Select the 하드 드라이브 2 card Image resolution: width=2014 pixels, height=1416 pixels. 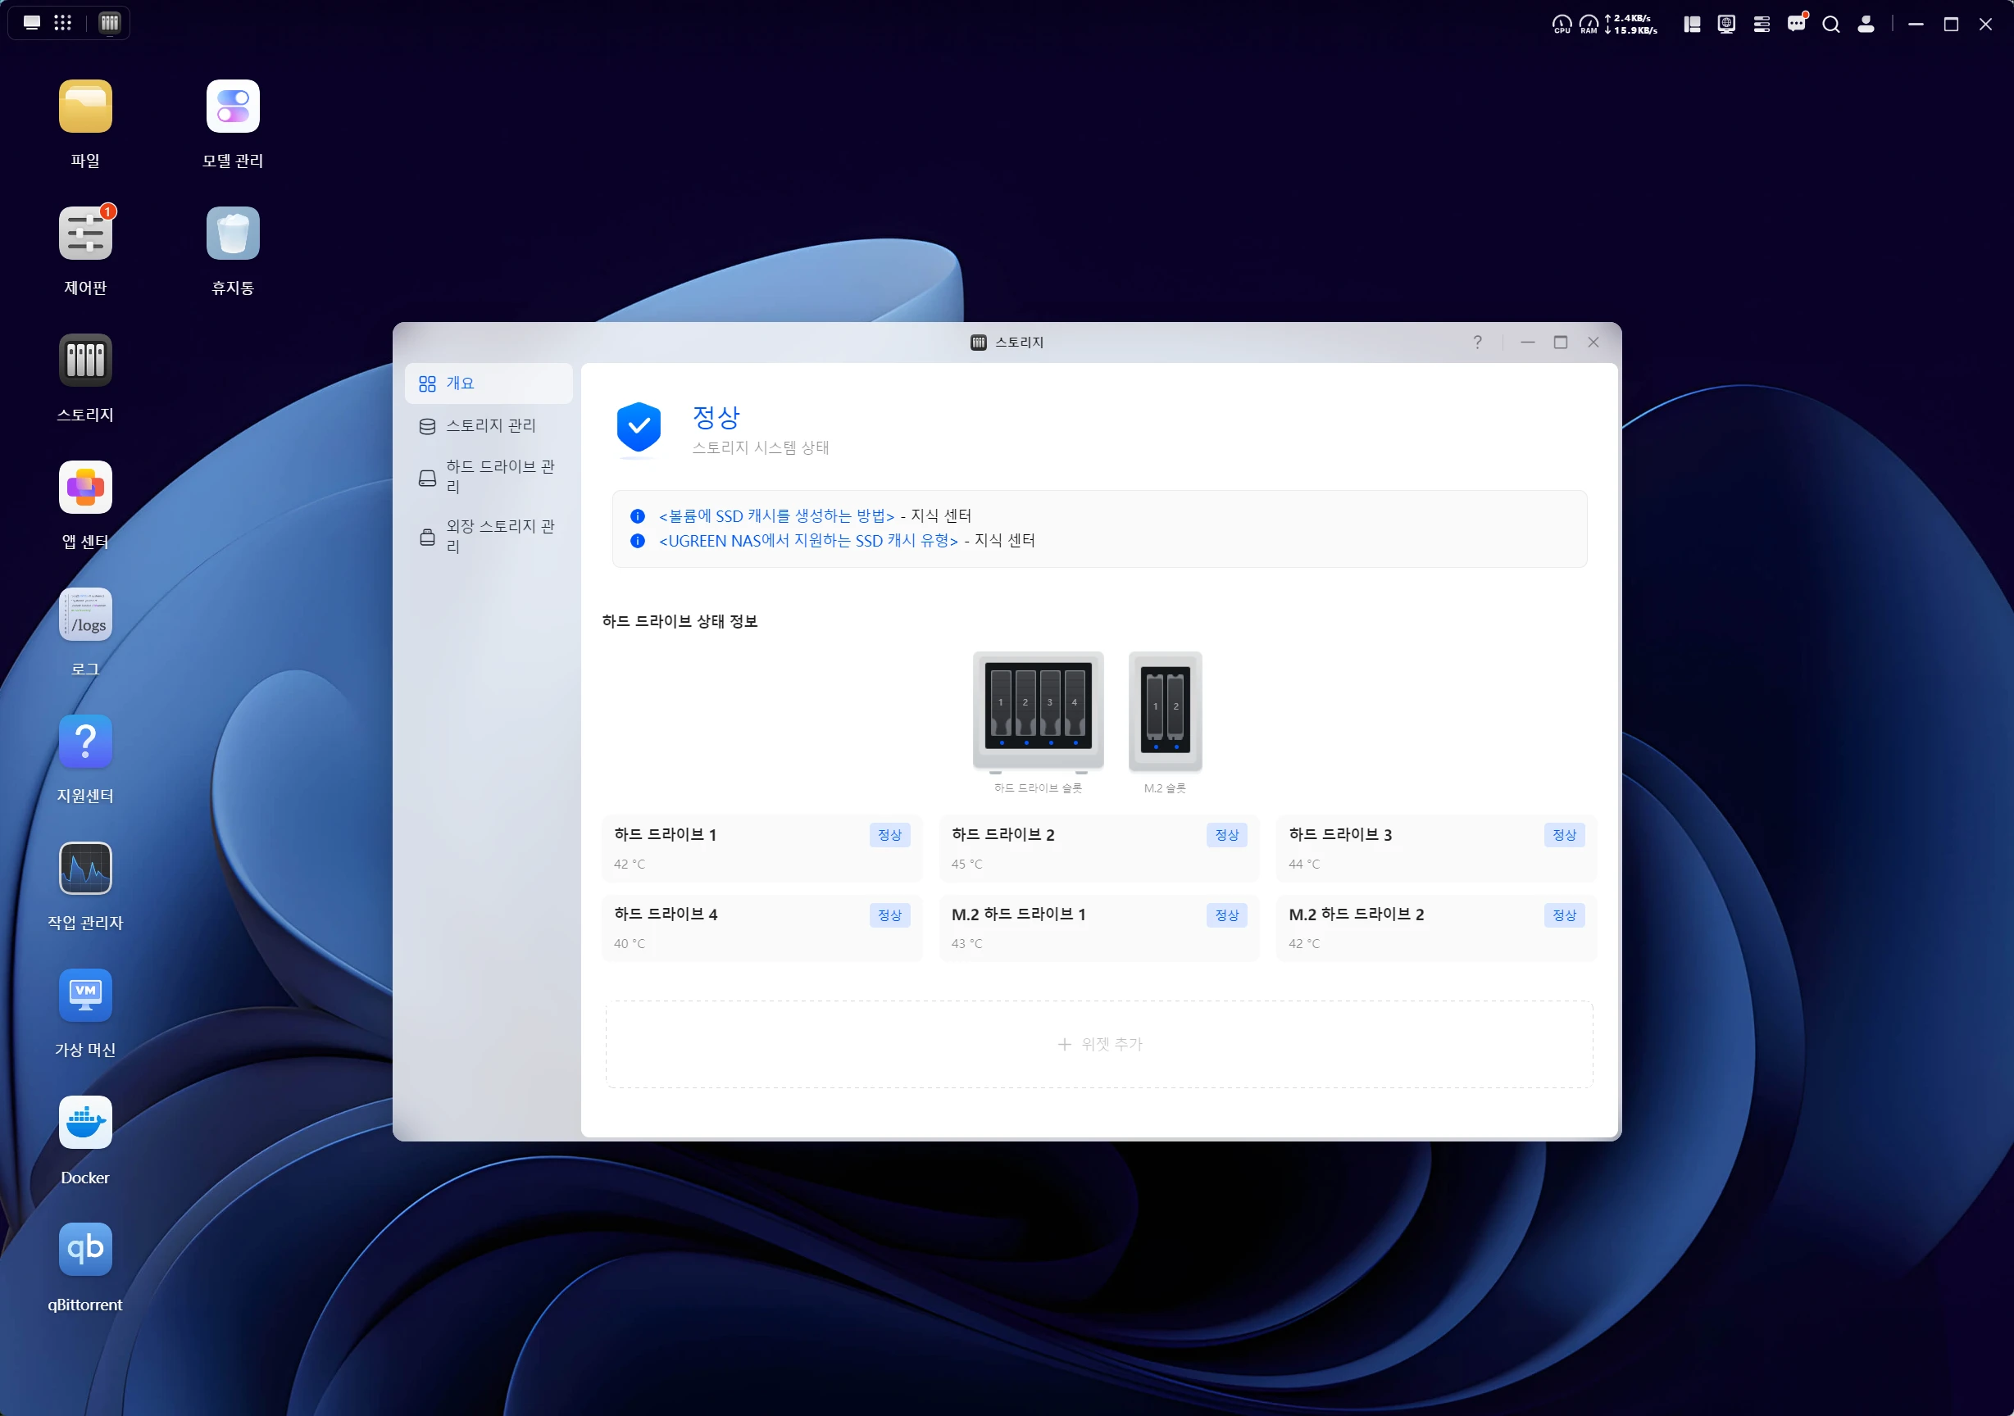[x=1099, y=848]
